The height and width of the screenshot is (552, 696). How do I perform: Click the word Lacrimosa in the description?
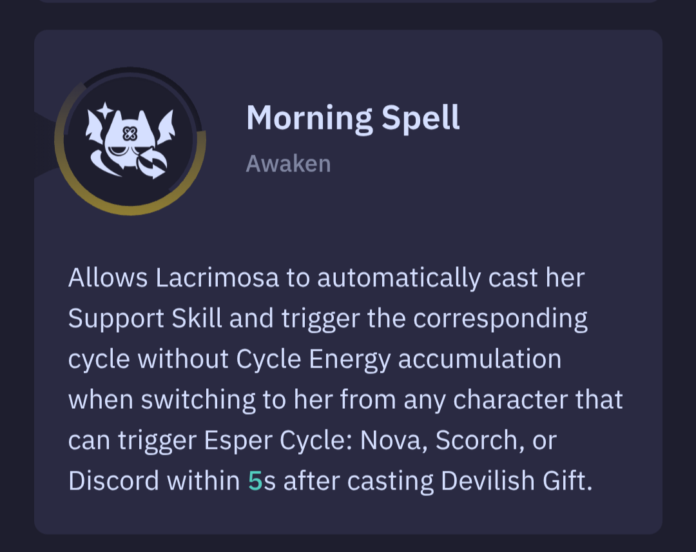pos(217,277)
